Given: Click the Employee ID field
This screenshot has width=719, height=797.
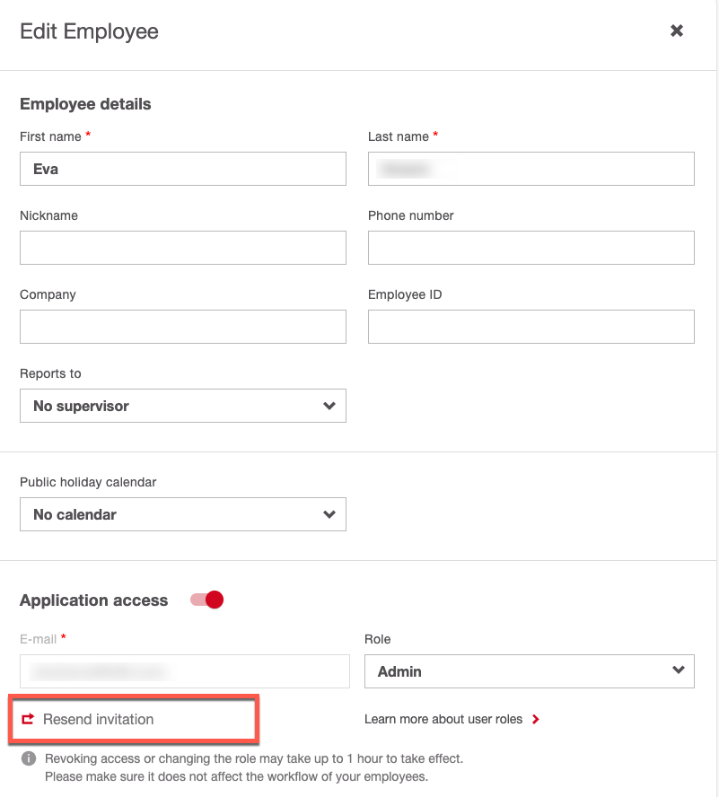Looking at the screenshot, I should pos(531,327).
